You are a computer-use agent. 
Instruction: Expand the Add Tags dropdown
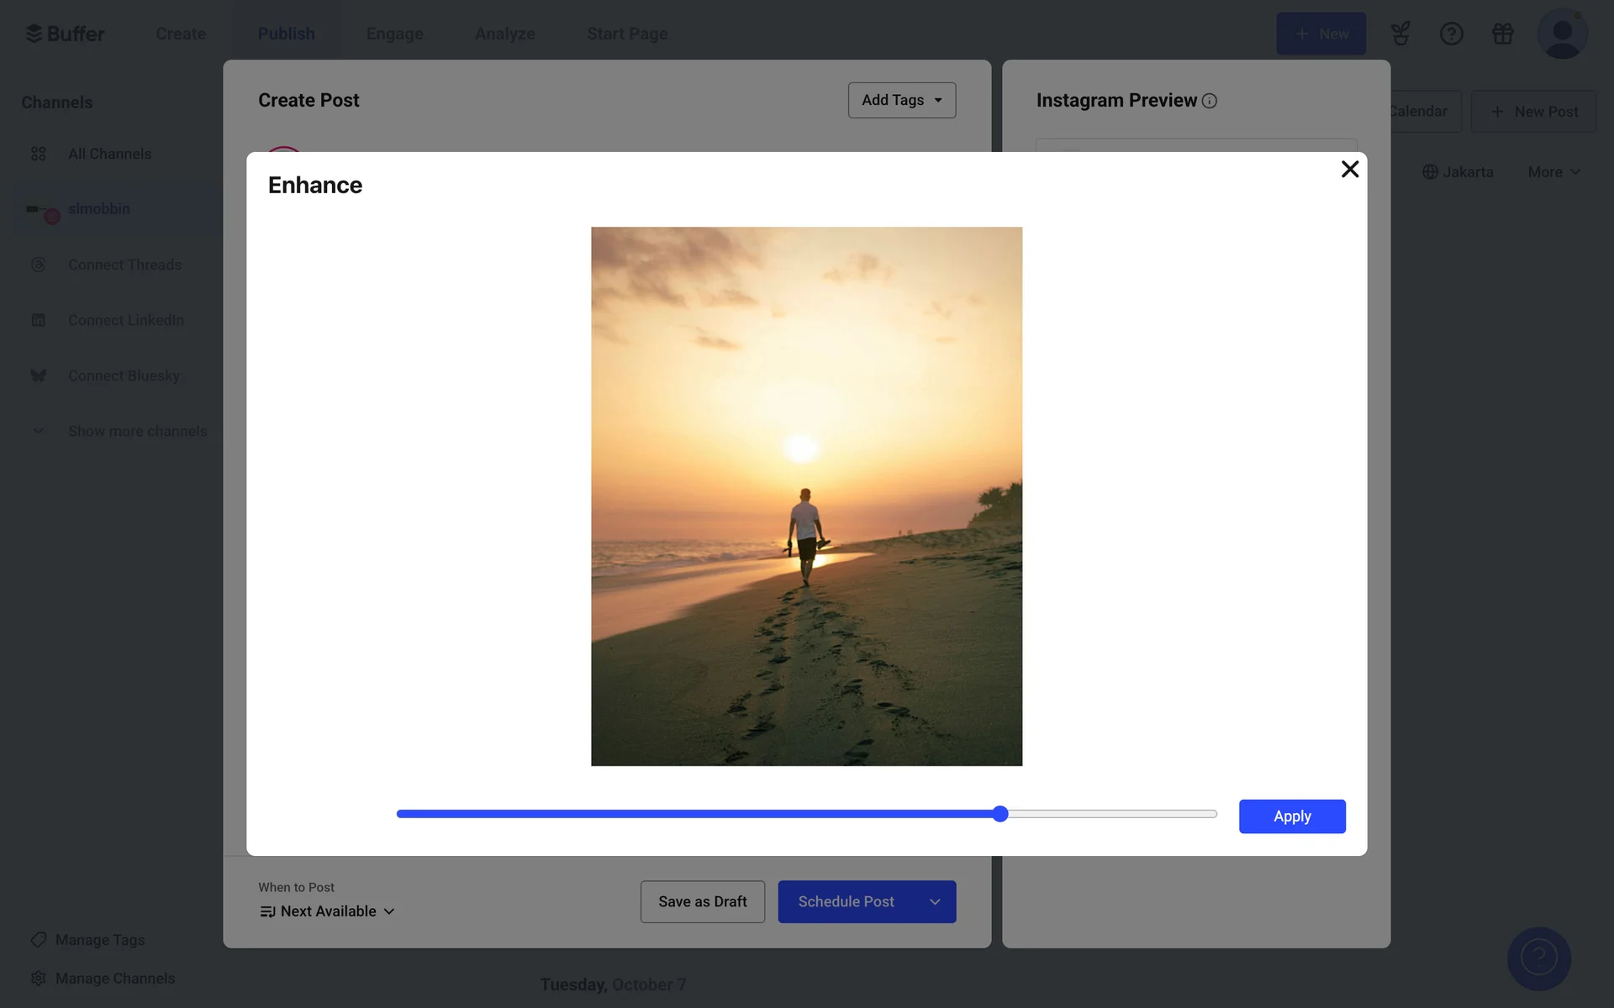click(x=901, y=100)
